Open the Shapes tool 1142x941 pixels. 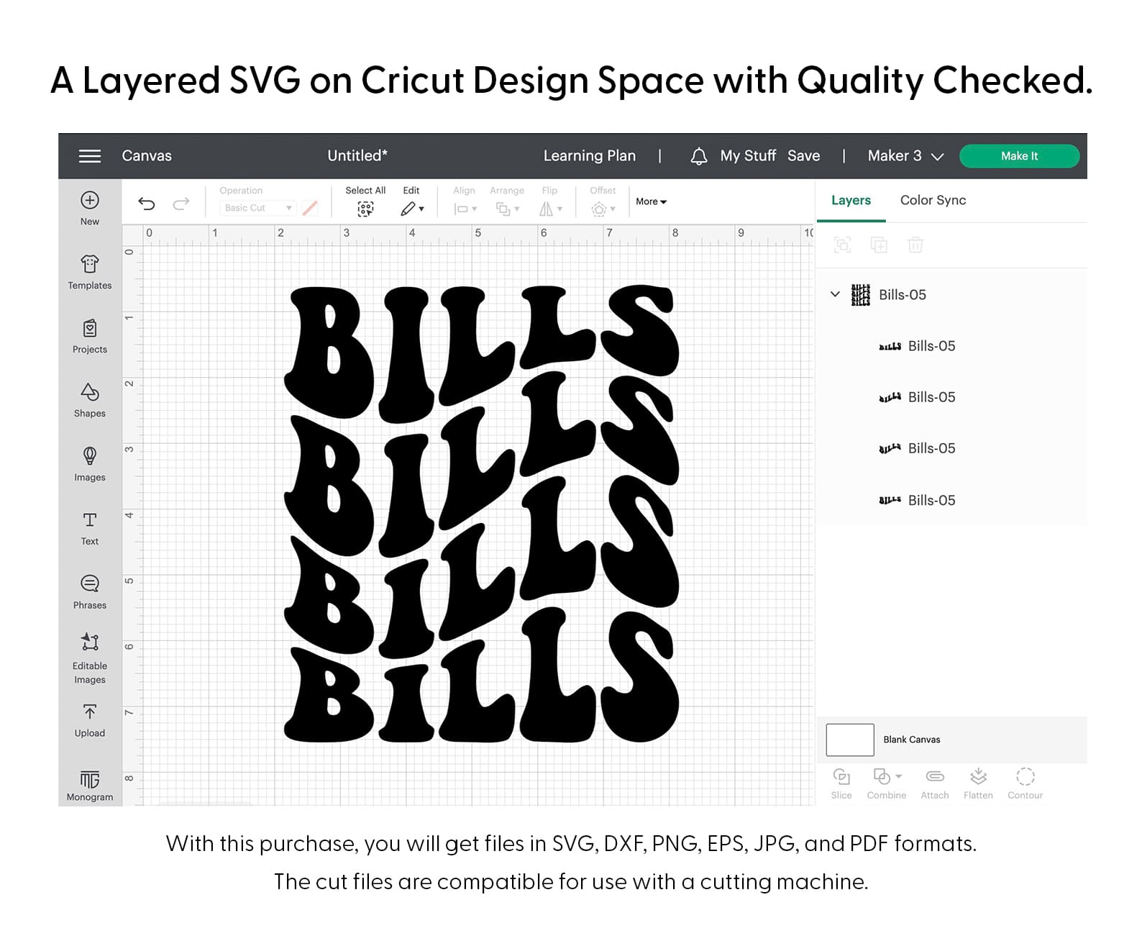click(89, 392)
